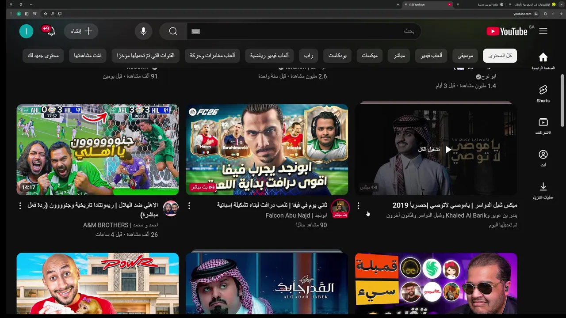Screen dimensions: 566x318
Task: Open the YouTube hamburger guide menu
Action: point(543,31)
